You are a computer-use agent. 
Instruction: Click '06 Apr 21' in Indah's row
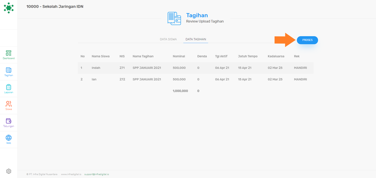click(x=222, y=68)
